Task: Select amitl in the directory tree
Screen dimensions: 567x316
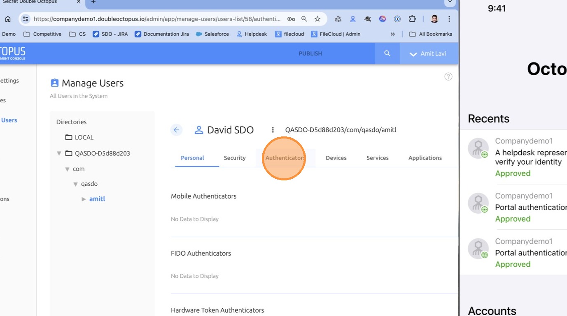Action: (97, 199)
